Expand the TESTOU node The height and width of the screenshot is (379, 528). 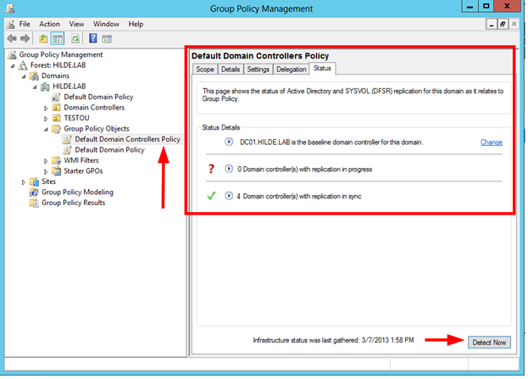pos(46,119)
